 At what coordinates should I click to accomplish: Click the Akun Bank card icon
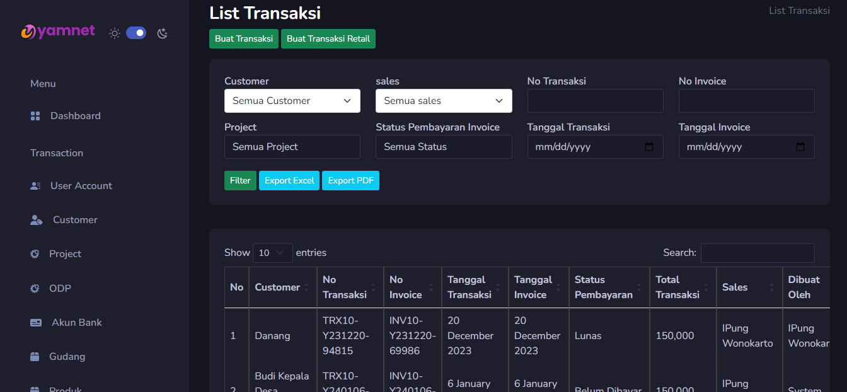pyautogui.click(x=36, y=323)
